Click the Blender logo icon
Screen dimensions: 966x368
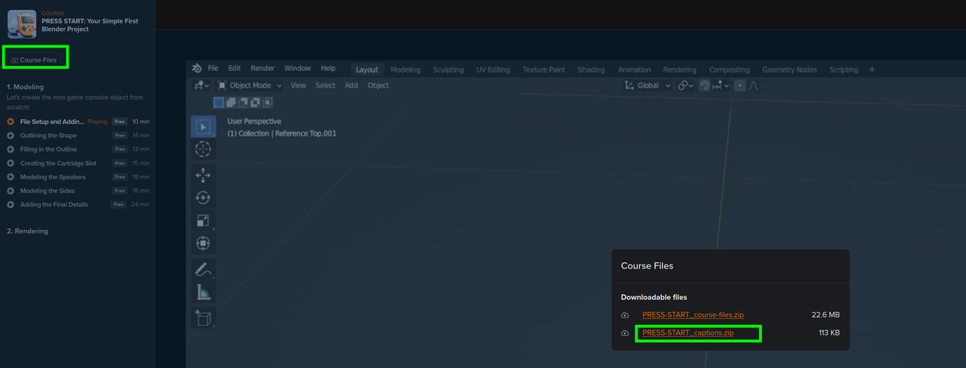point(197,69)
